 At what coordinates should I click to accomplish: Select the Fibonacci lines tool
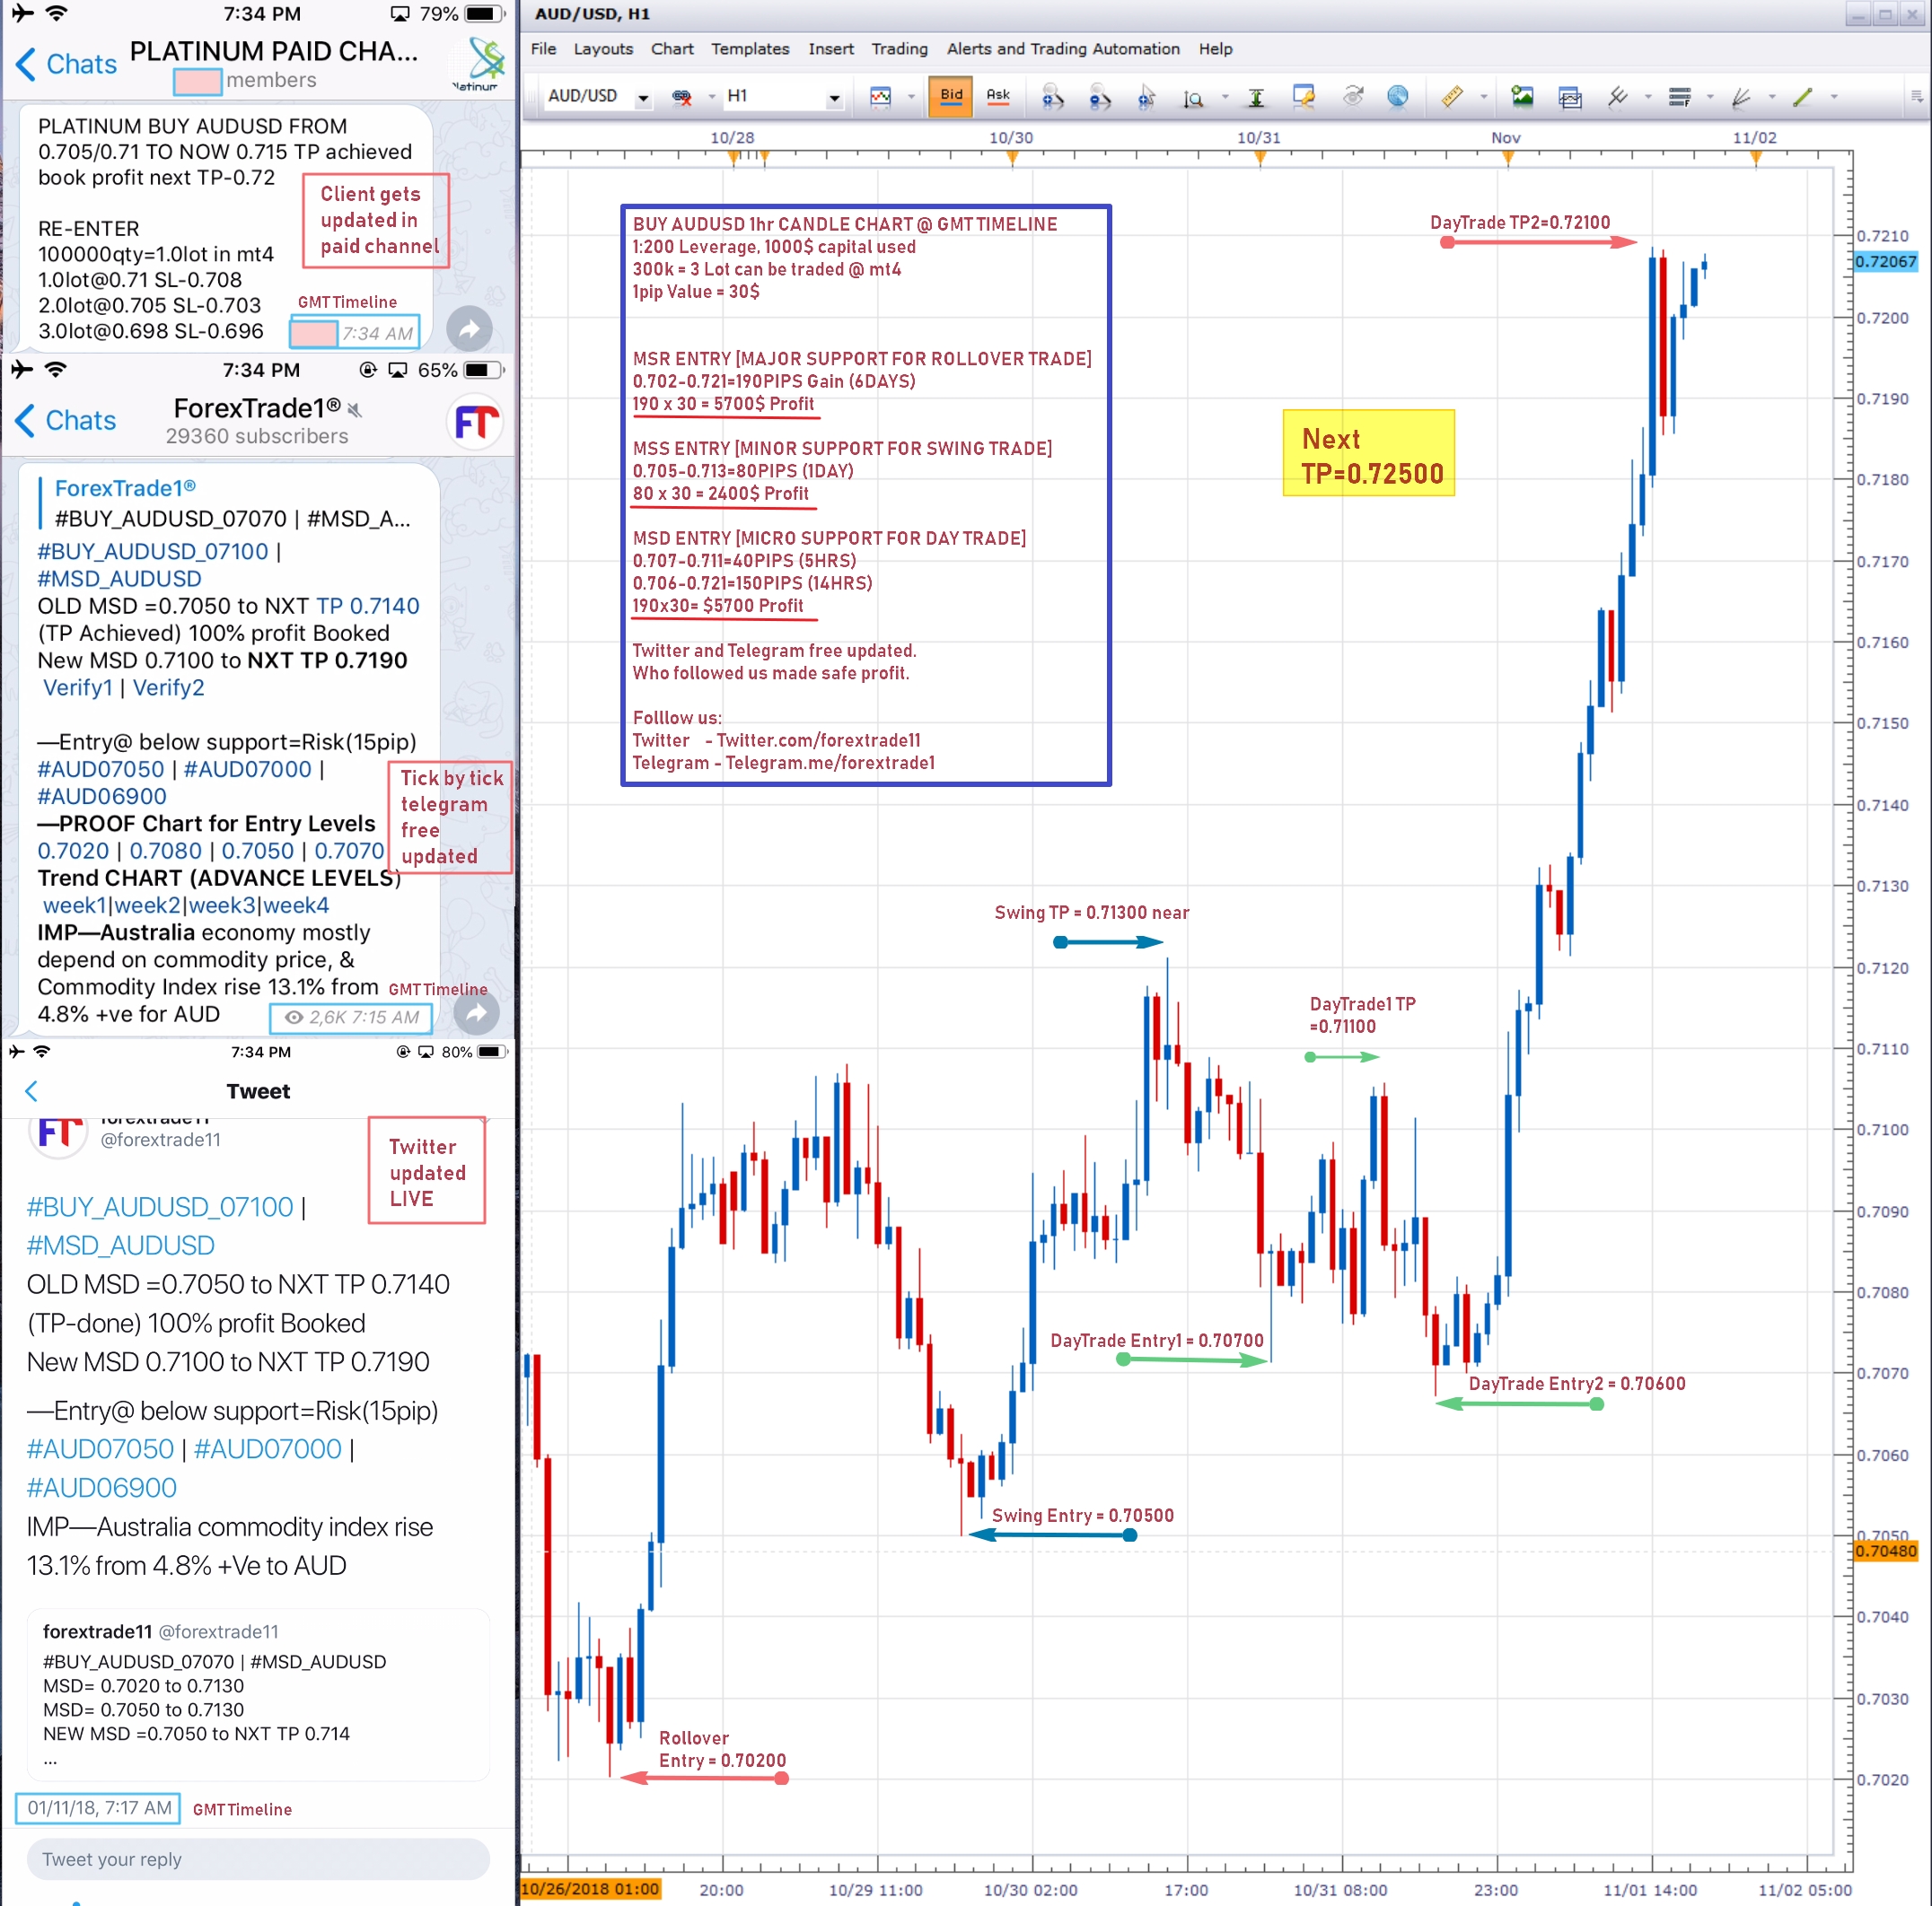[x=1680, y=96]
